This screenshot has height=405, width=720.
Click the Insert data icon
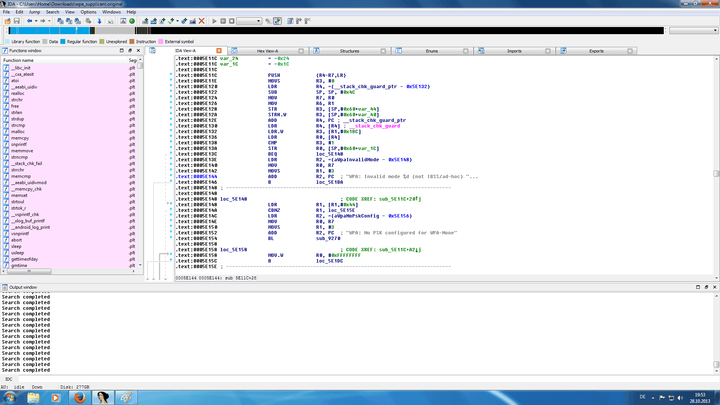154,21
